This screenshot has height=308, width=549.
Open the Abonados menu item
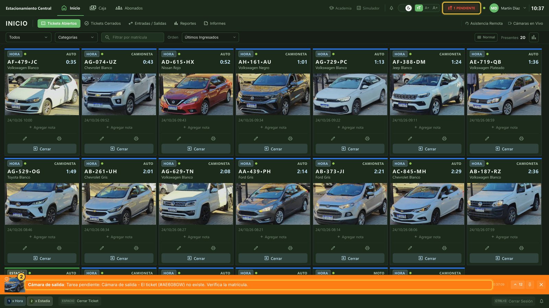[x=129, y=8]
